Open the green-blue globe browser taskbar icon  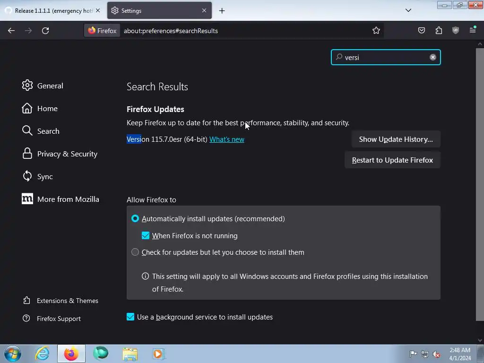(x=101, y=354)
